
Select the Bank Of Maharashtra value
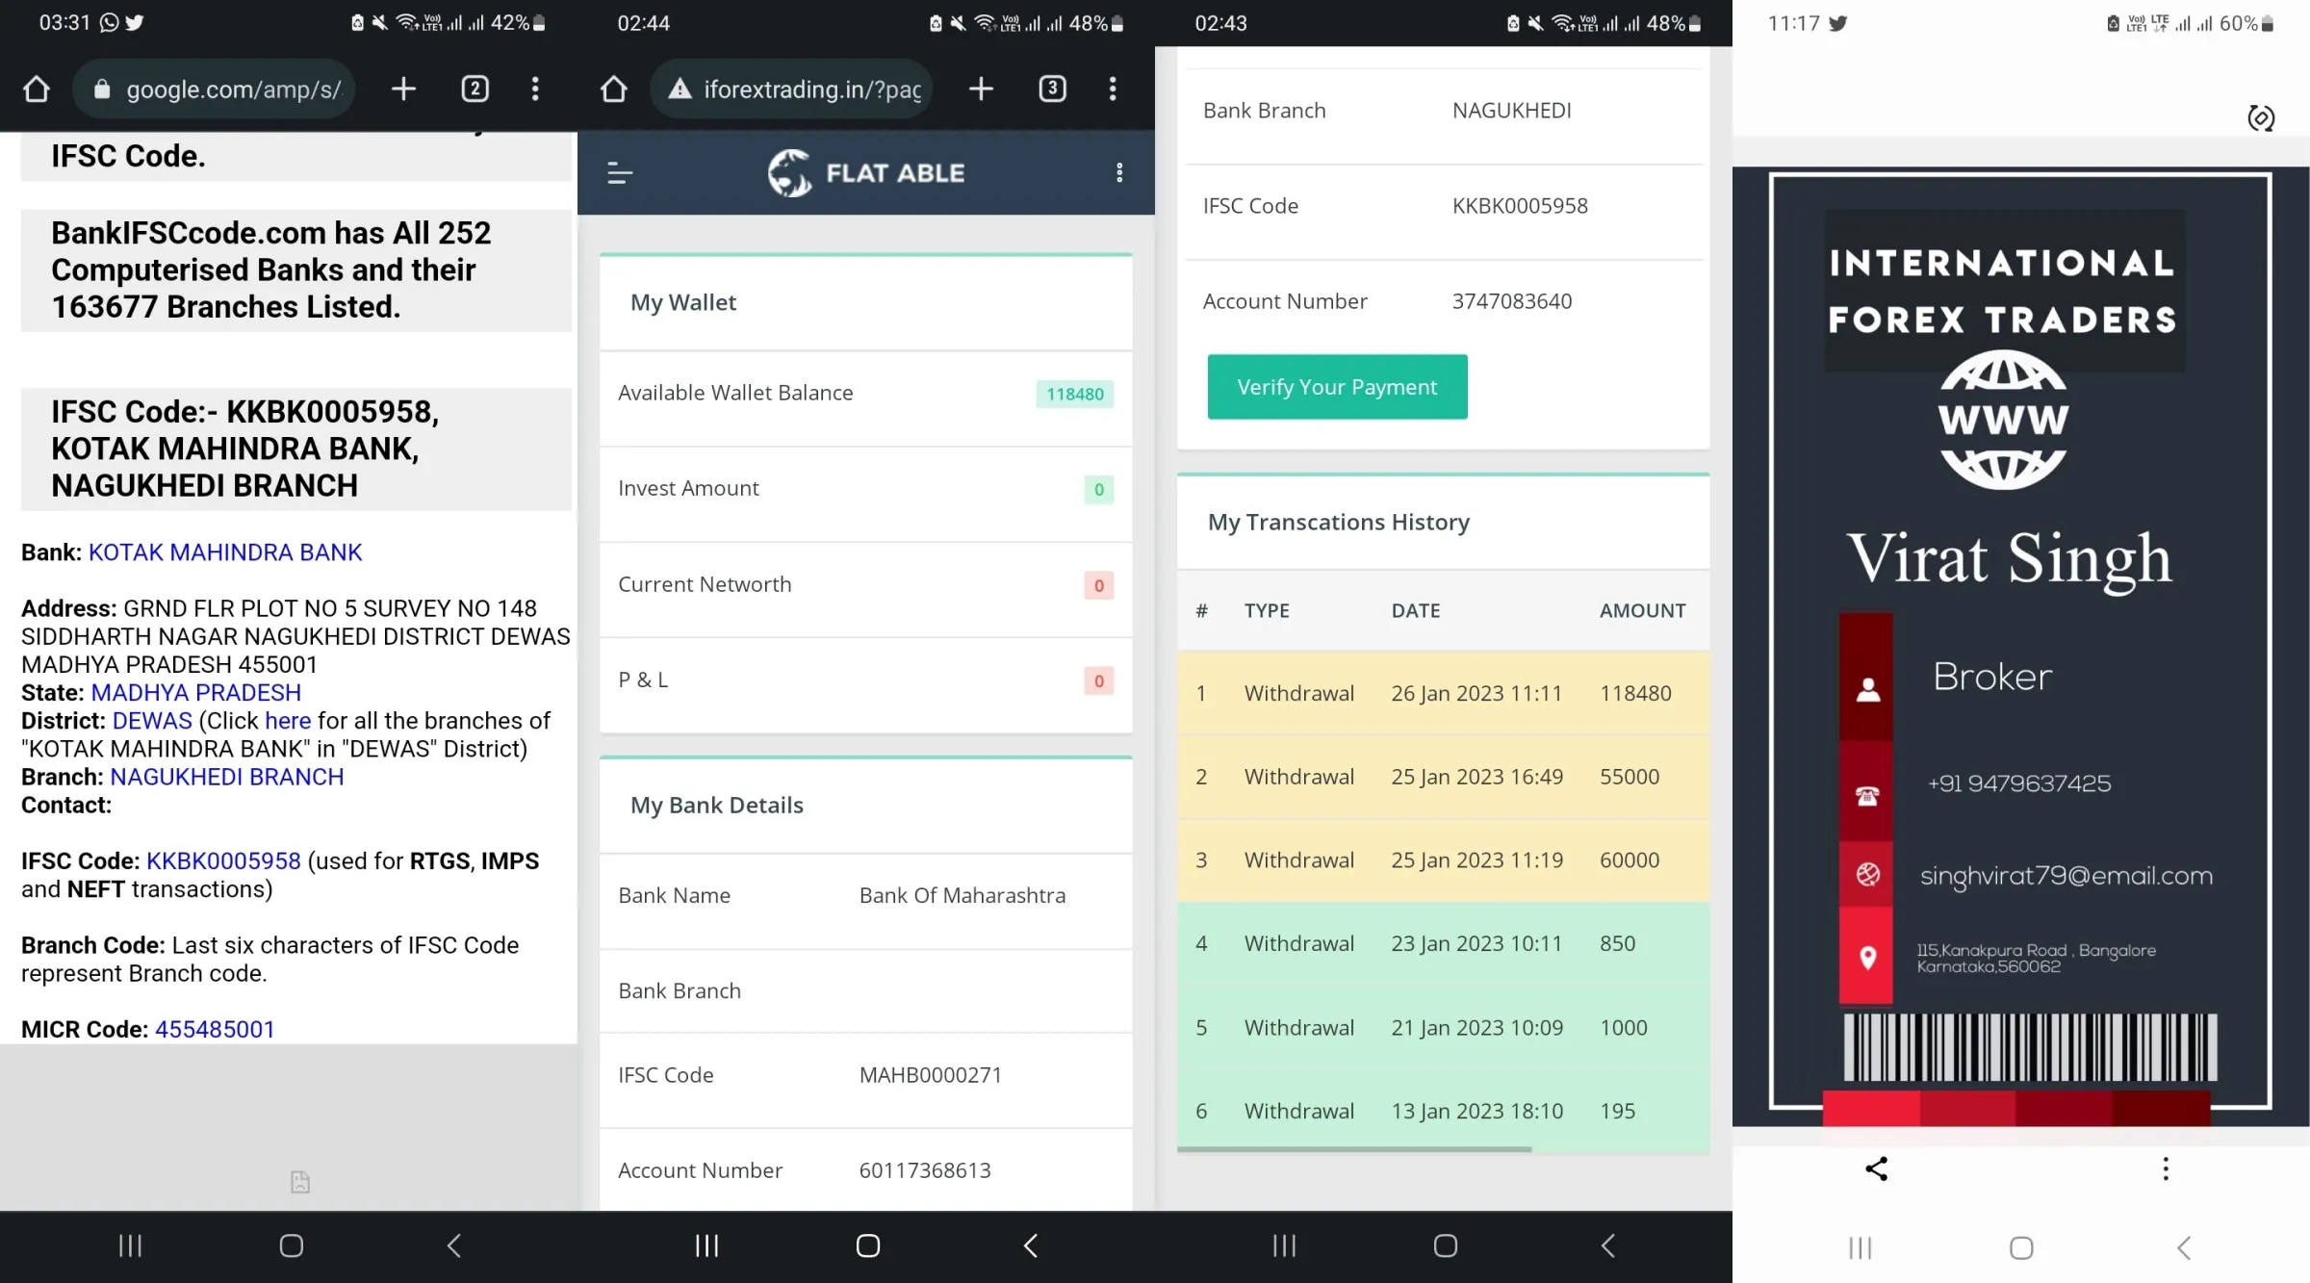962,896
